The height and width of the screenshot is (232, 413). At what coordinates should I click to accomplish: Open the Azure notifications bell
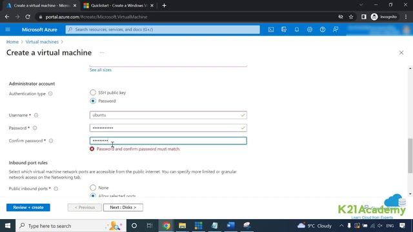[297, 30]
